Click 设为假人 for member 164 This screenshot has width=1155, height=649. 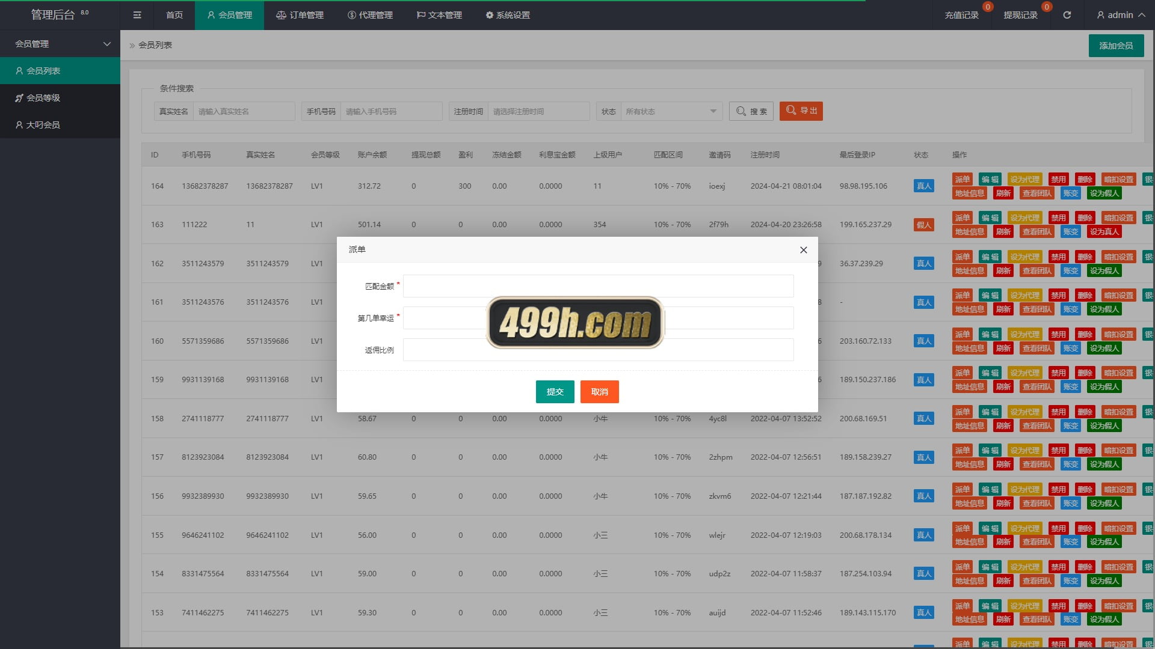(x=1104, y=193)
